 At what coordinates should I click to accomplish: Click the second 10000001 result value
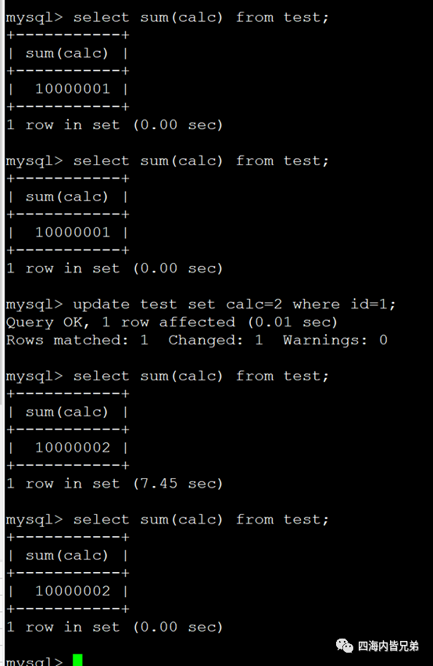click(x=73, y=232)
